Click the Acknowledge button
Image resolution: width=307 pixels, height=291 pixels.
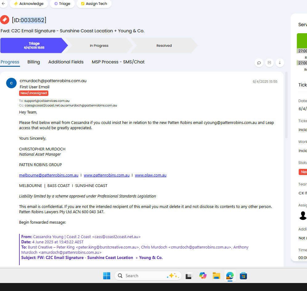tap(29, 4)
